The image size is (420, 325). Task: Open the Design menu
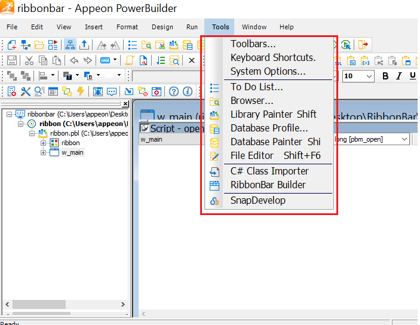coord(163,27)
